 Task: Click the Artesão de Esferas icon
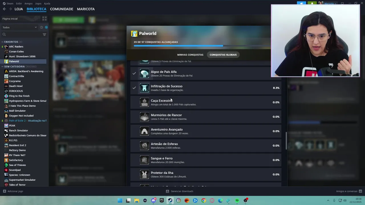click(144, 145)
